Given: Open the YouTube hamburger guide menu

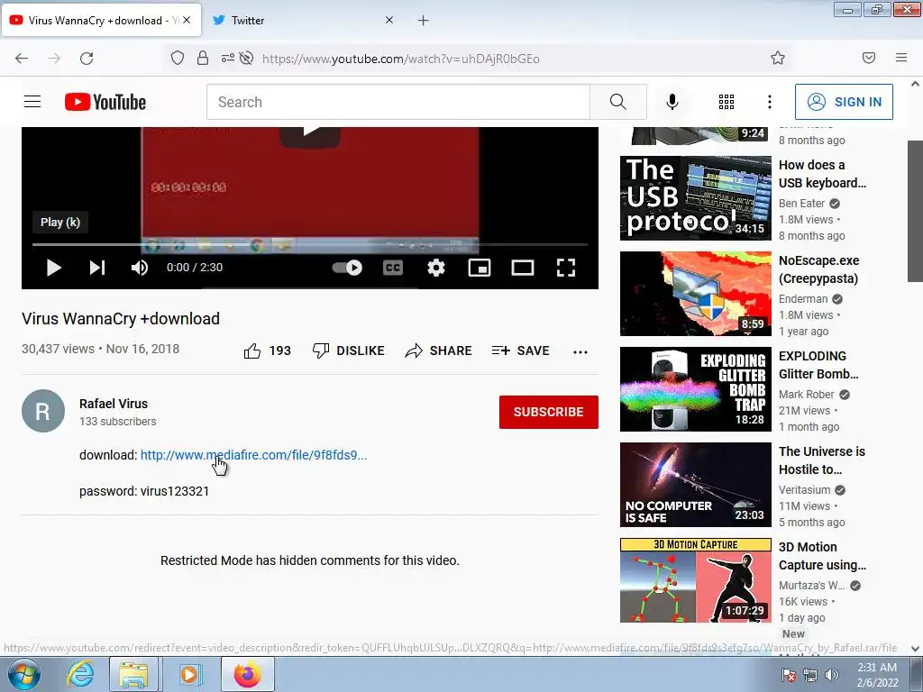Looking at the screenshot, I should coord(32,102).
